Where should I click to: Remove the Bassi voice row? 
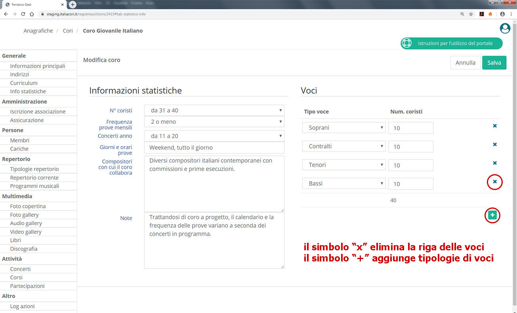[x=494, y=182]
